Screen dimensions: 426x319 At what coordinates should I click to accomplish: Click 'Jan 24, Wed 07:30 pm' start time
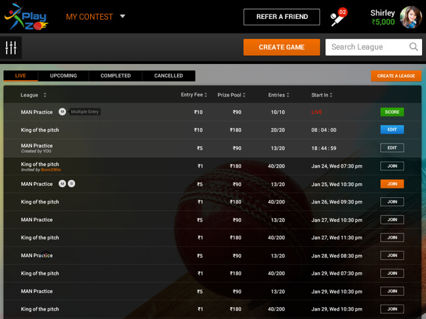click(336, 166)
